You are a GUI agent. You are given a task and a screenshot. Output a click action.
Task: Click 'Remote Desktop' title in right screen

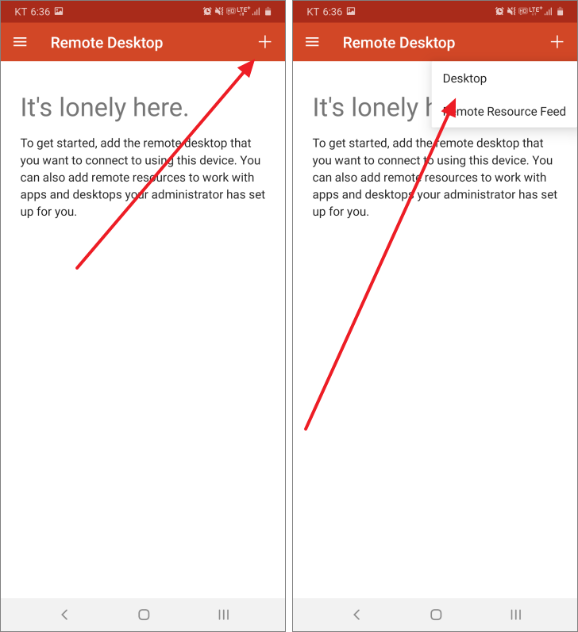click(399, 42)
